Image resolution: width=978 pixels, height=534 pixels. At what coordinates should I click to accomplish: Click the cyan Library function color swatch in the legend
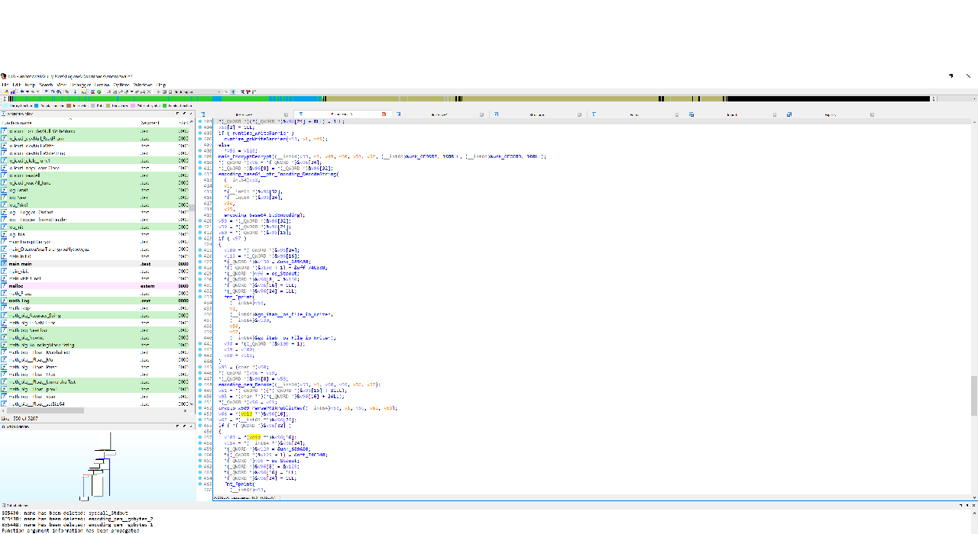(x=5, y=106)
